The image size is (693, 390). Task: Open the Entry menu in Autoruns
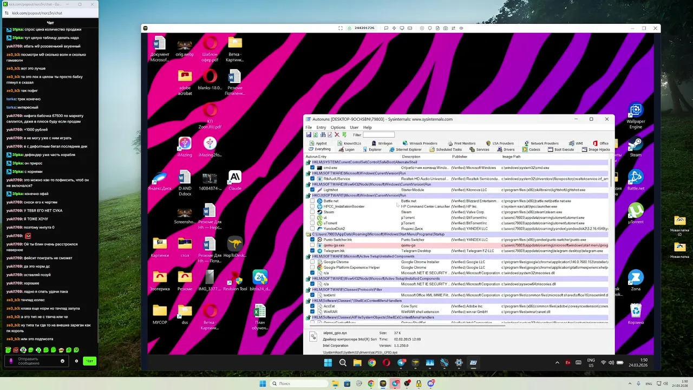[x=321, y=127]
